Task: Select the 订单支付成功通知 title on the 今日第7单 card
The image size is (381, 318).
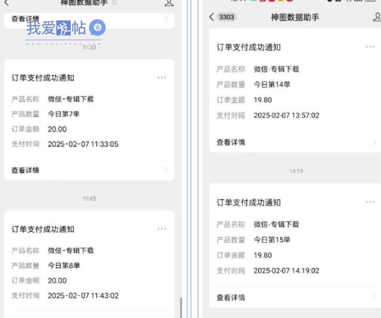Action: pyautogui.click(x=43, y=78)
